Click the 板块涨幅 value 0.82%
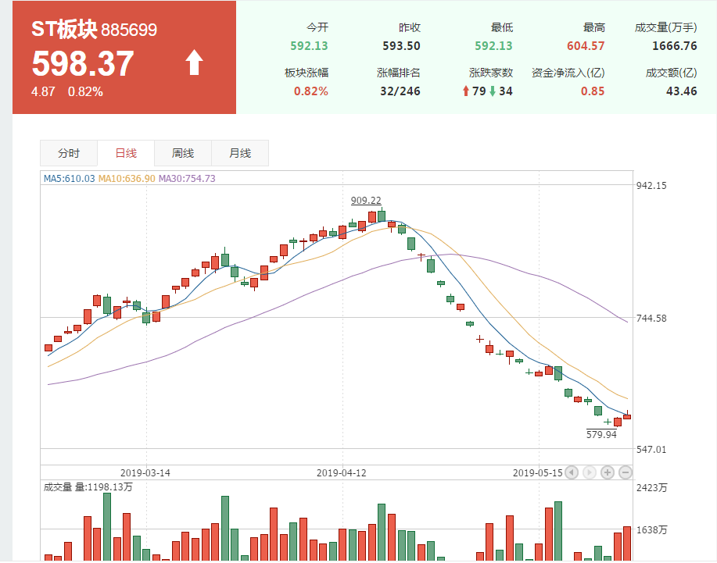 point(311,91)
